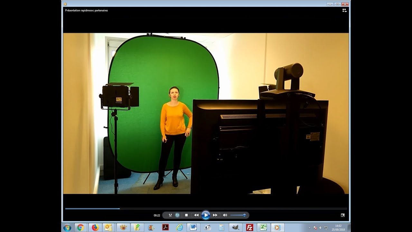This screenshot has width=412, height=232.
Task: Launch GIMP from the taskbar
Action: (235, 227)
